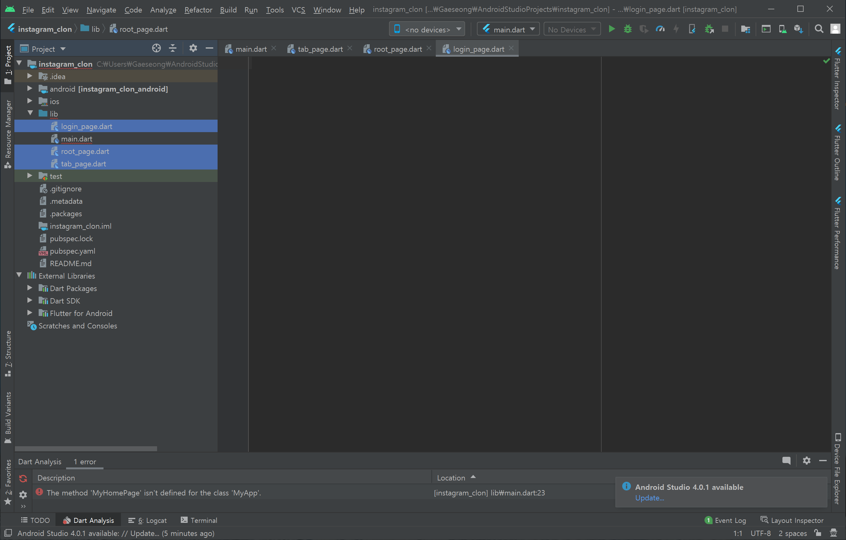This screenshot has width=846, height=540.
Task: Switch to main.dart editor tab
Action: tap(251, 49)
